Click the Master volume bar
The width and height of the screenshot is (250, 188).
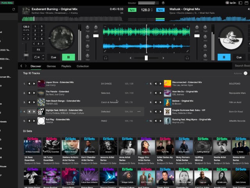[x=148, y=3]
